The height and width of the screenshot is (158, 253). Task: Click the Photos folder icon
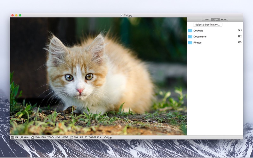click(190, 43)
